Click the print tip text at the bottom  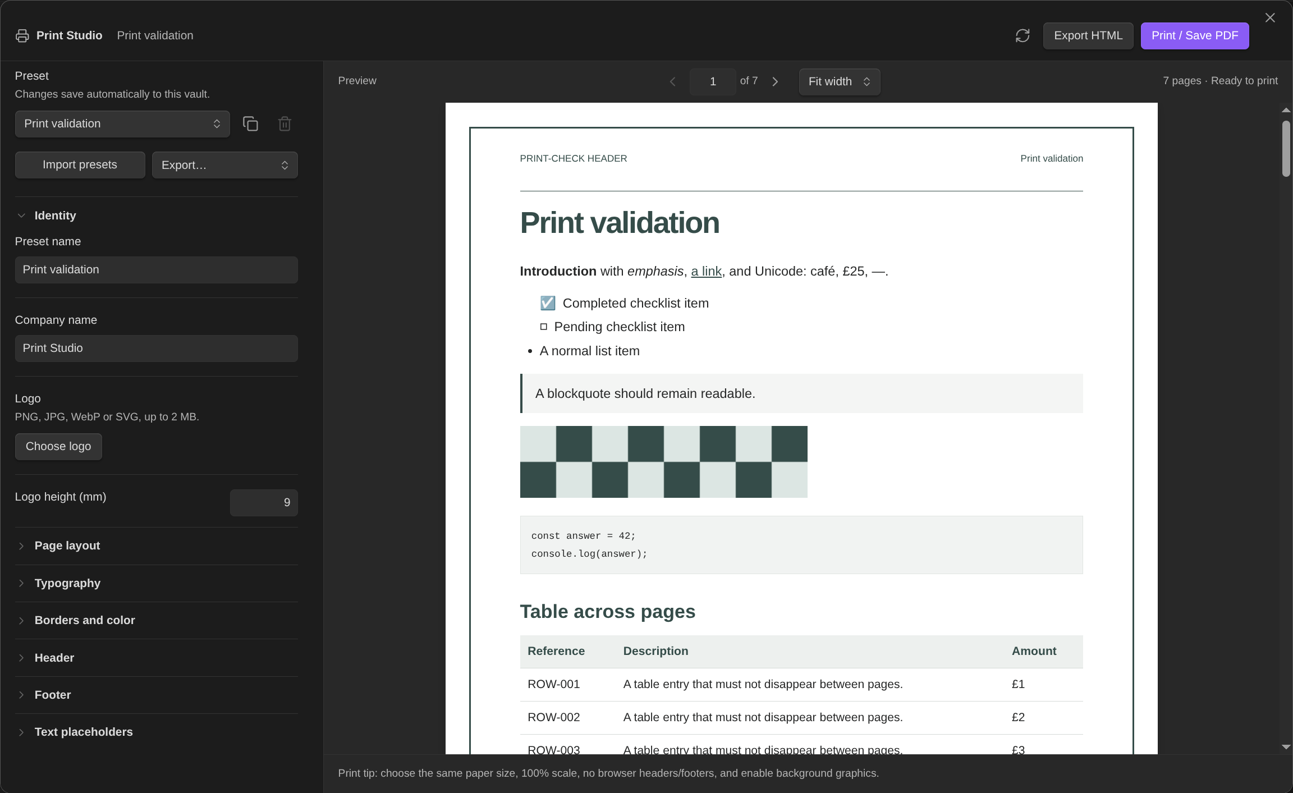point(608,773)
